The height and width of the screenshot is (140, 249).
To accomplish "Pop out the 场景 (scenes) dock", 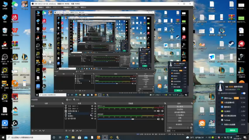I will [63, 104].
